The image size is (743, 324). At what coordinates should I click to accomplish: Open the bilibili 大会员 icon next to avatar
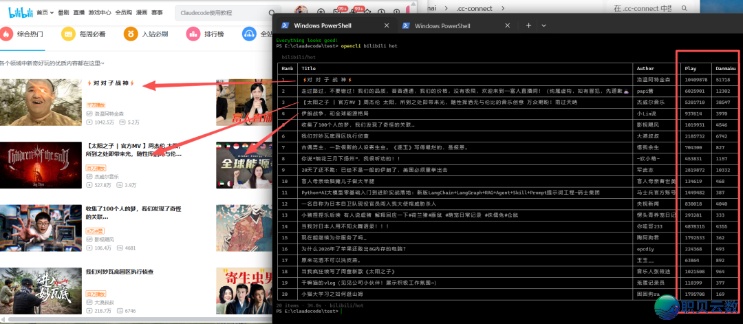tap(321, 12)
